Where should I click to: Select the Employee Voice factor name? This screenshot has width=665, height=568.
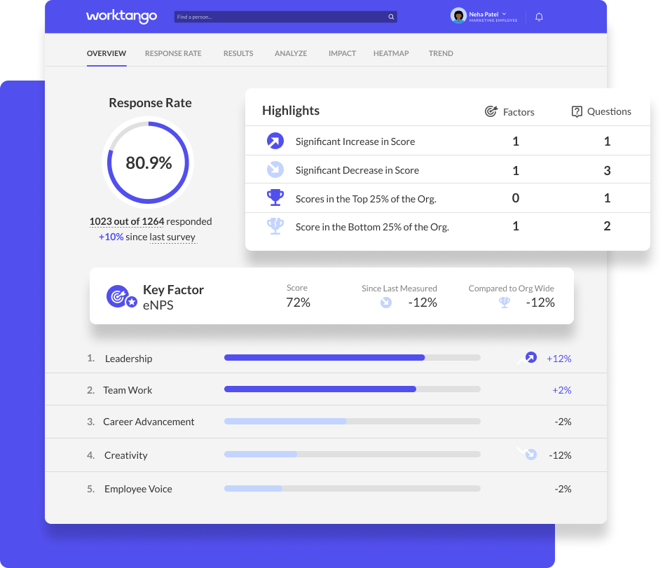point(138,489)
